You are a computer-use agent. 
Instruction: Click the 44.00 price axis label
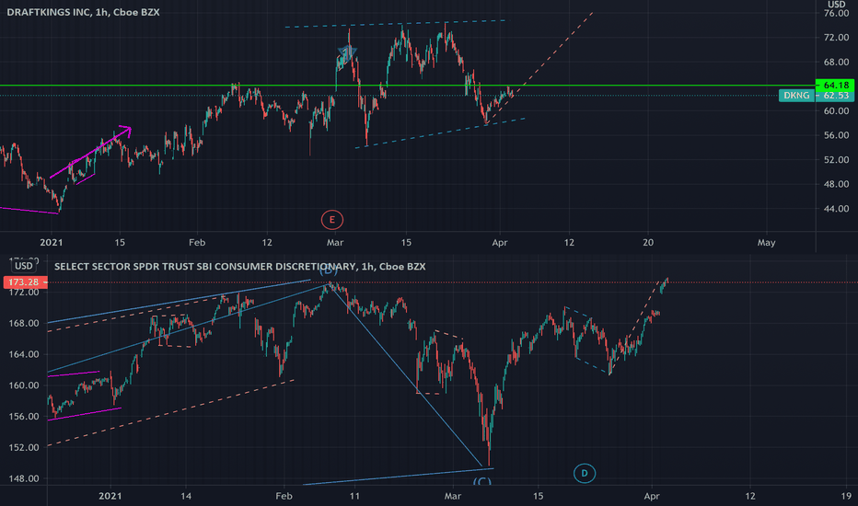click(x=837, y=209)
